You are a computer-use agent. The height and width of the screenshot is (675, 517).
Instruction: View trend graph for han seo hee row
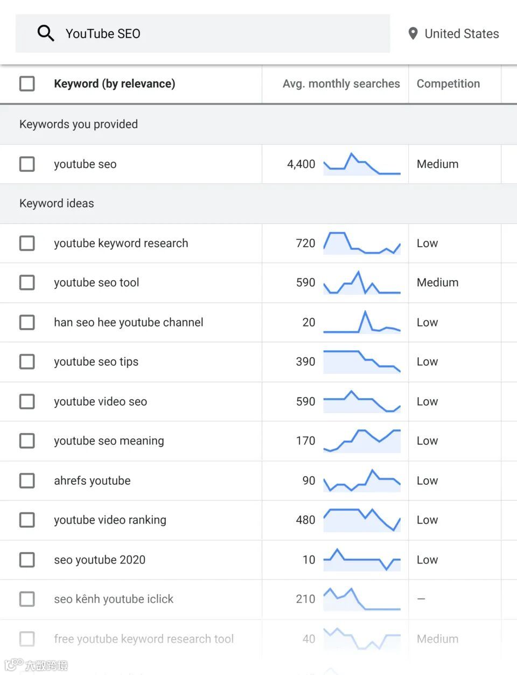tap(361, 322)
